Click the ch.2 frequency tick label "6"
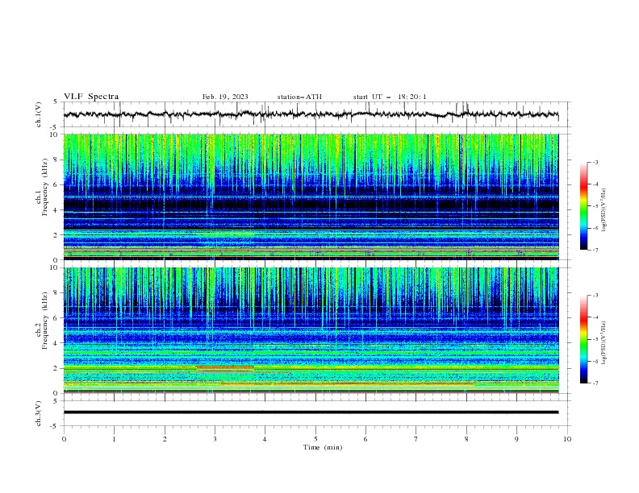Image resolution: width=639 pixels, height=493 pixels. (x=57, y=318)
